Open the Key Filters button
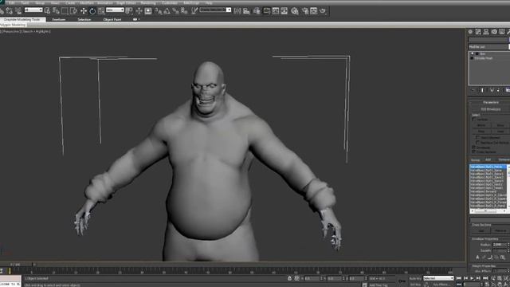Viewport: 510px width, 287px height. click(441, 284)
